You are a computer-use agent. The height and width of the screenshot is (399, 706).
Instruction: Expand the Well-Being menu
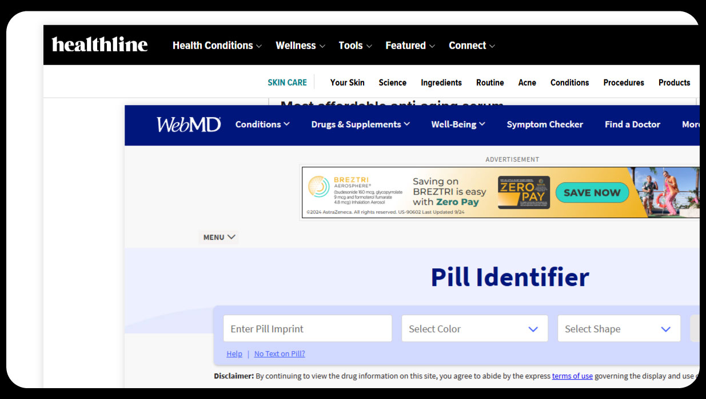(x=458, y=124)
